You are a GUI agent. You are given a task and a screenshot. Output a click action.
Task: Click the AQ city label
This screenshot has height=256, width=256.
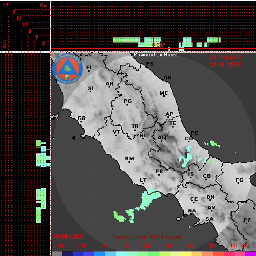162,137
